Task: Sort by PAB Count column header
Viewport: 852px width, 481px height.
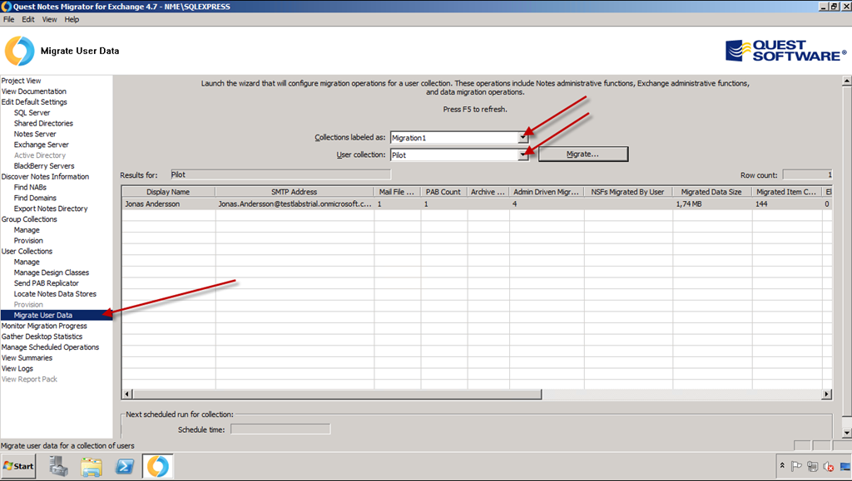Action: click(x=443, y=192)
